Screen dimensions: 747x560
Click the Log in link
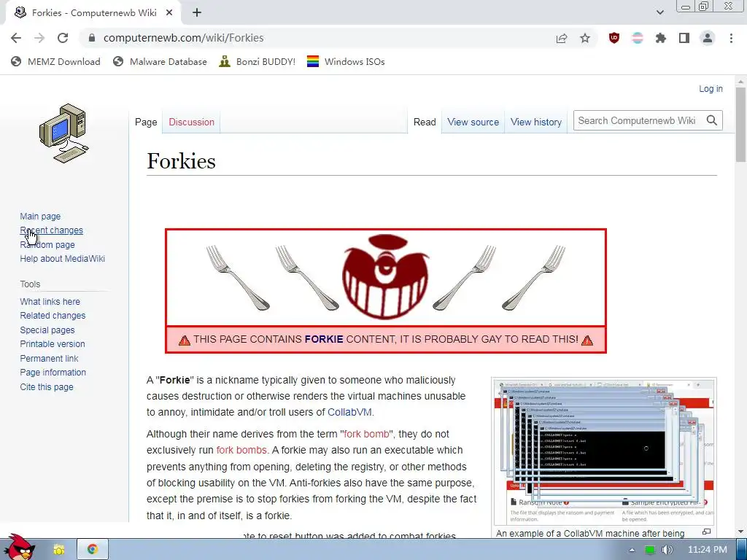(711, 88)
